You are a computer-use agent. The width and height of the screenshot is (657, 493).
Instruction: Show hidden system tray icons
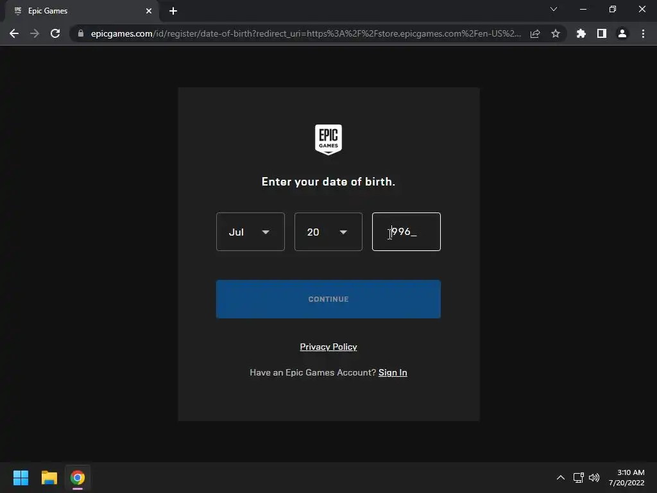(x=561, y=478)
